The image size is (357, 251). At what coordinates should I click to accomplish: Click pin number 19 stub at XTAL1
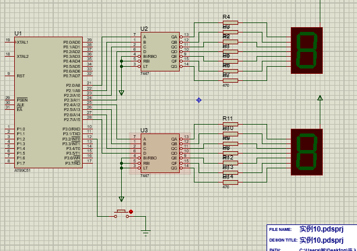click(9, 42)
